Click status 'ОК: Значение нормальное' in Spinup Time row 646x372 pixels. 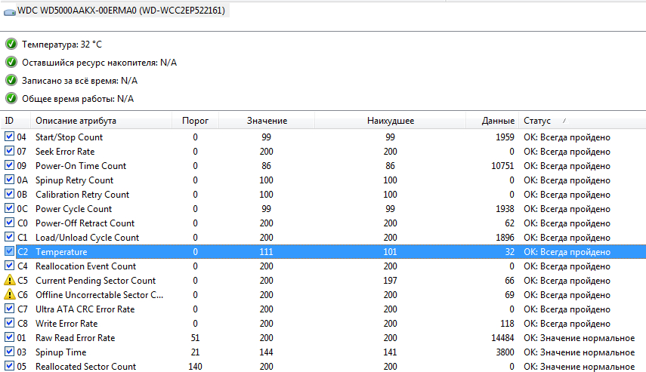point(580,352)
